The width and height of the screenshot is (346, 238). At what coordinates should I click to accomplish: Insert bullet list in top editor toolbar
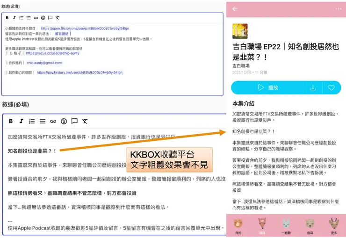coord(29,18)
